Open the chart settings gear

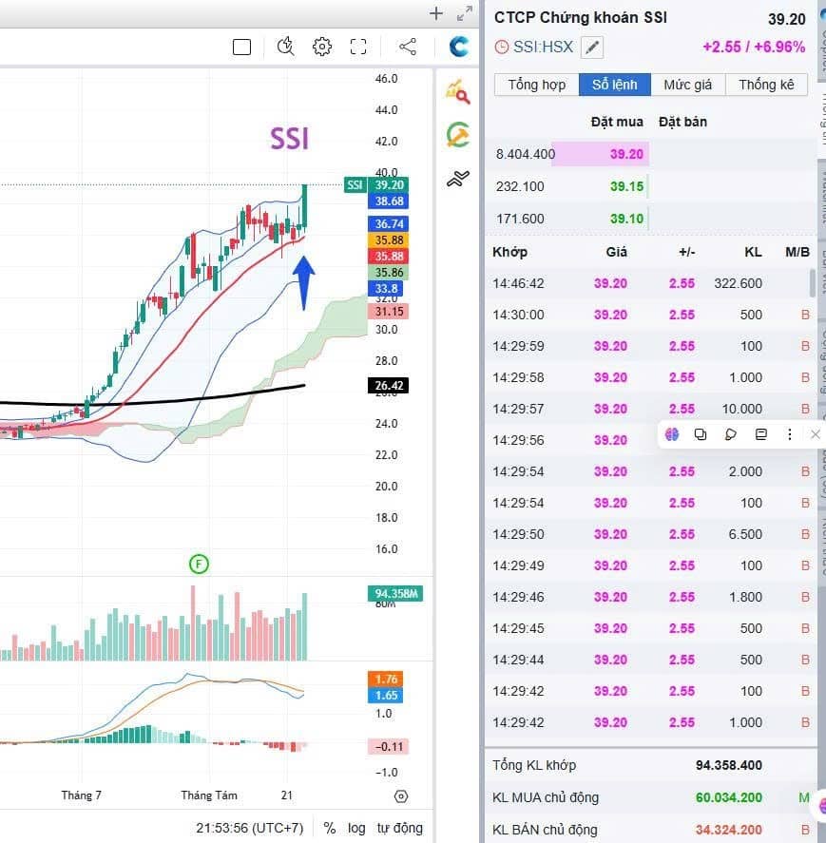(321, 47)
